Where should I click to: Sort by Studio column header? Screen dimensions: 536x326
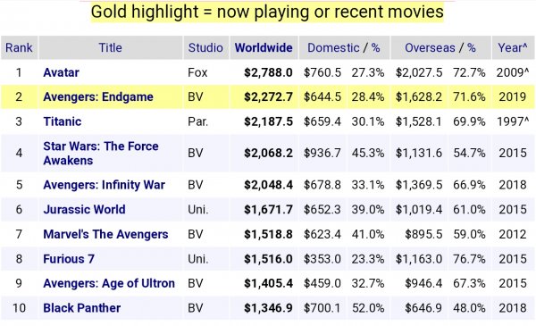point(205,47)
